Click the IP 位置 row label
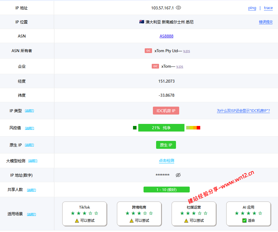 (21, 22)
